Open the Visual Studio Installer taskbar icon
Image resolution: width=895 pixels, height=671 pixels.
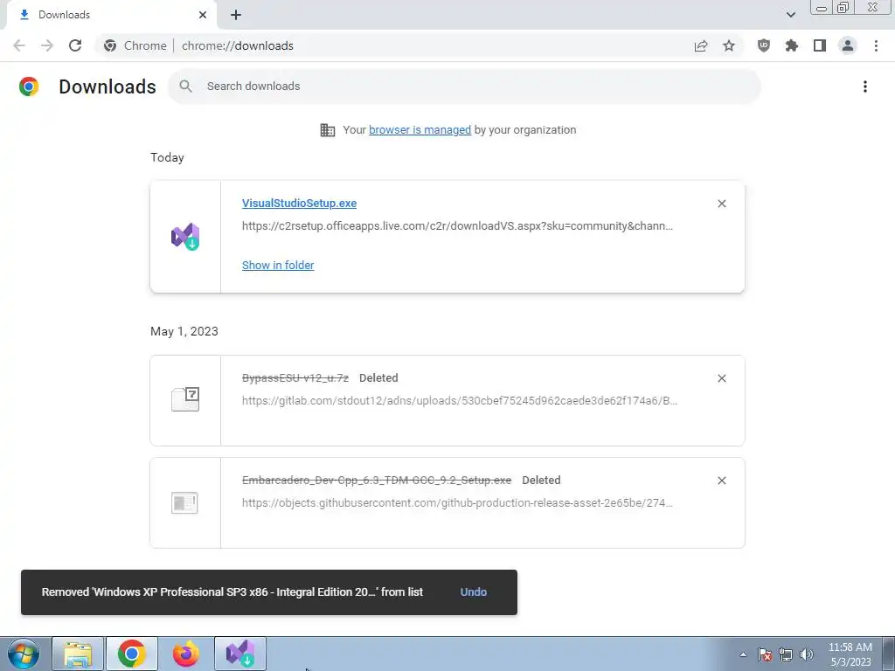click(240, 654)
